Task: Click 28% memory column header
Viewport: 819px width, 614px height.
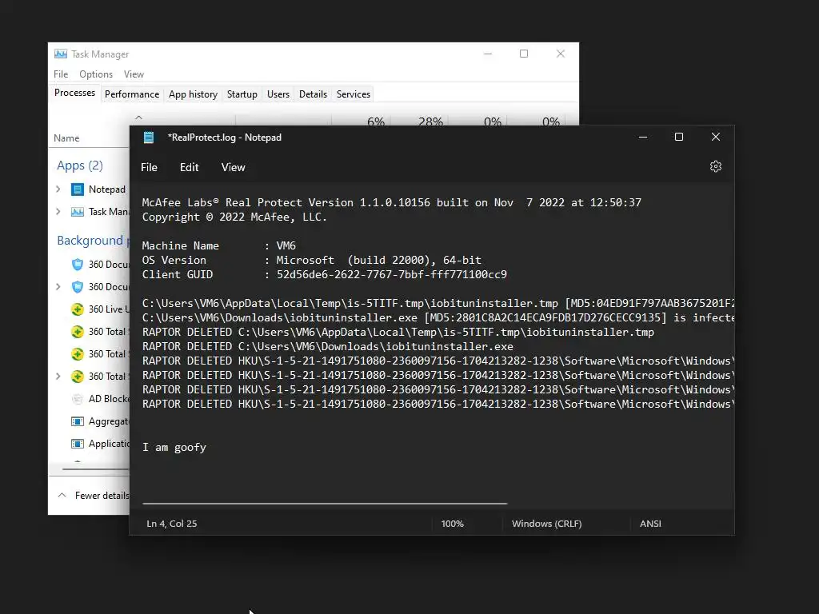Action: 430,122
